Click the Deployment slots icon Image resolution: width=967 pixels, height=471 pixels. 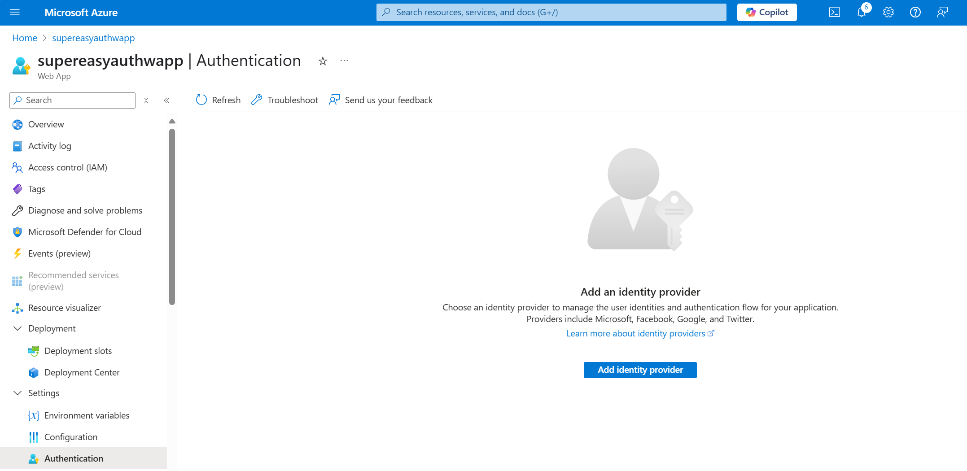(x=34, y=351)
